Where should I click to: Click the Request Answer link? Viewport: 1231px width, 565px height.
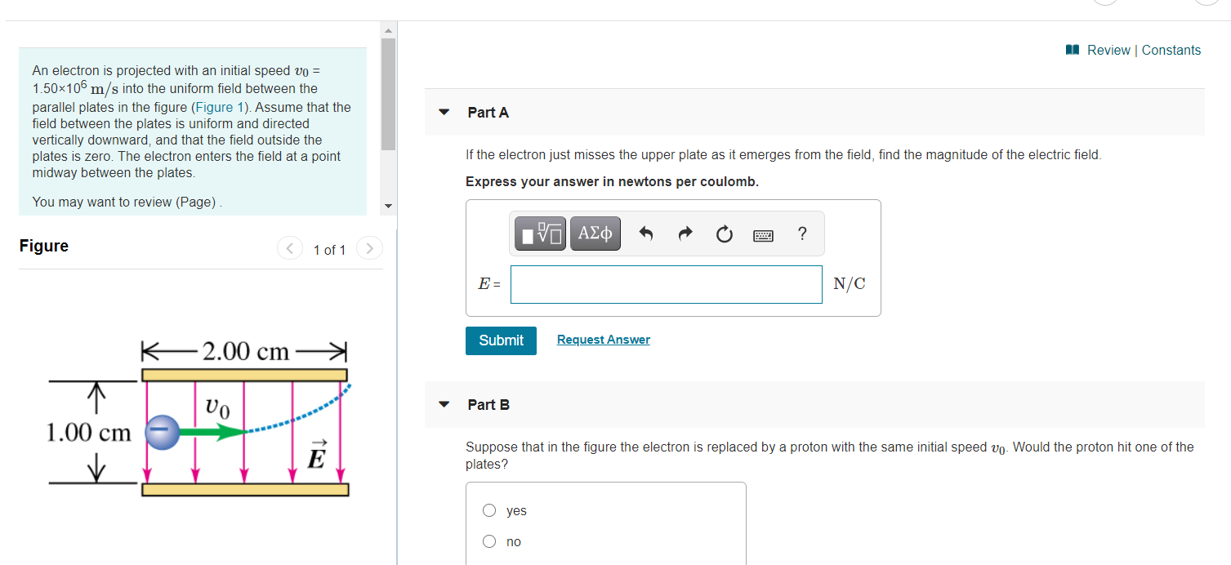point(603,339)
